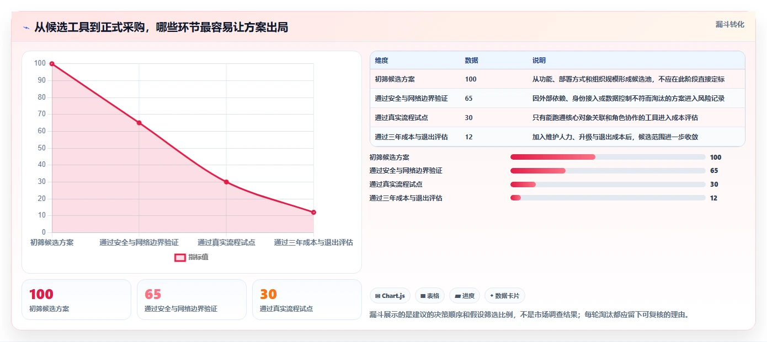Click the chart data point at value 12

click(313, 212)
